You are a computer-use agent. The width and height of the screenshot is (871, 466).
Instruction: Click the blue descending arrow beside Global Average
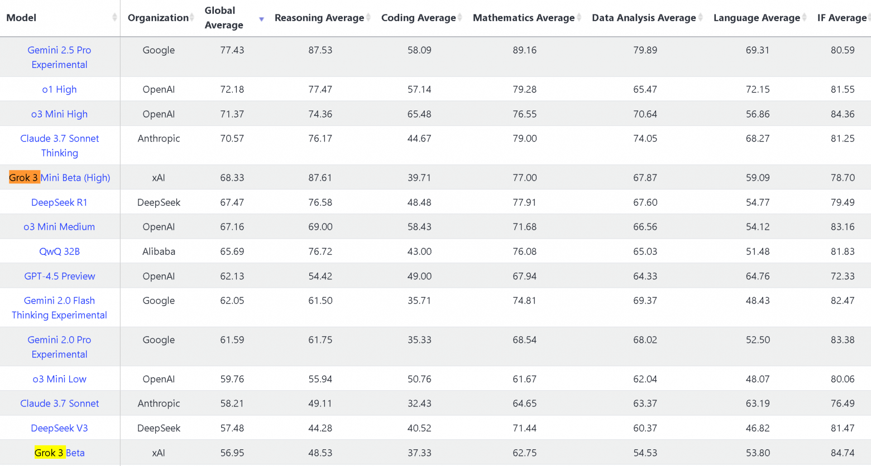(x=261, y=20)
